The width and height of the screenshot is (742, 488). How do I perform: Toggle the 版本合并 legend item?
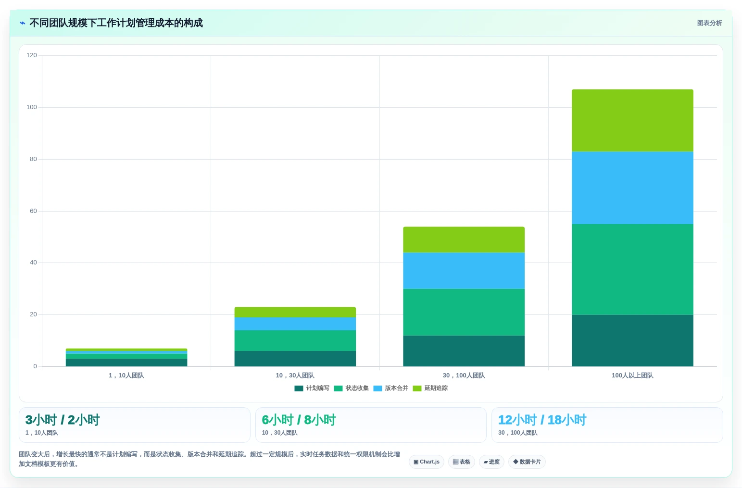point(390,388)
